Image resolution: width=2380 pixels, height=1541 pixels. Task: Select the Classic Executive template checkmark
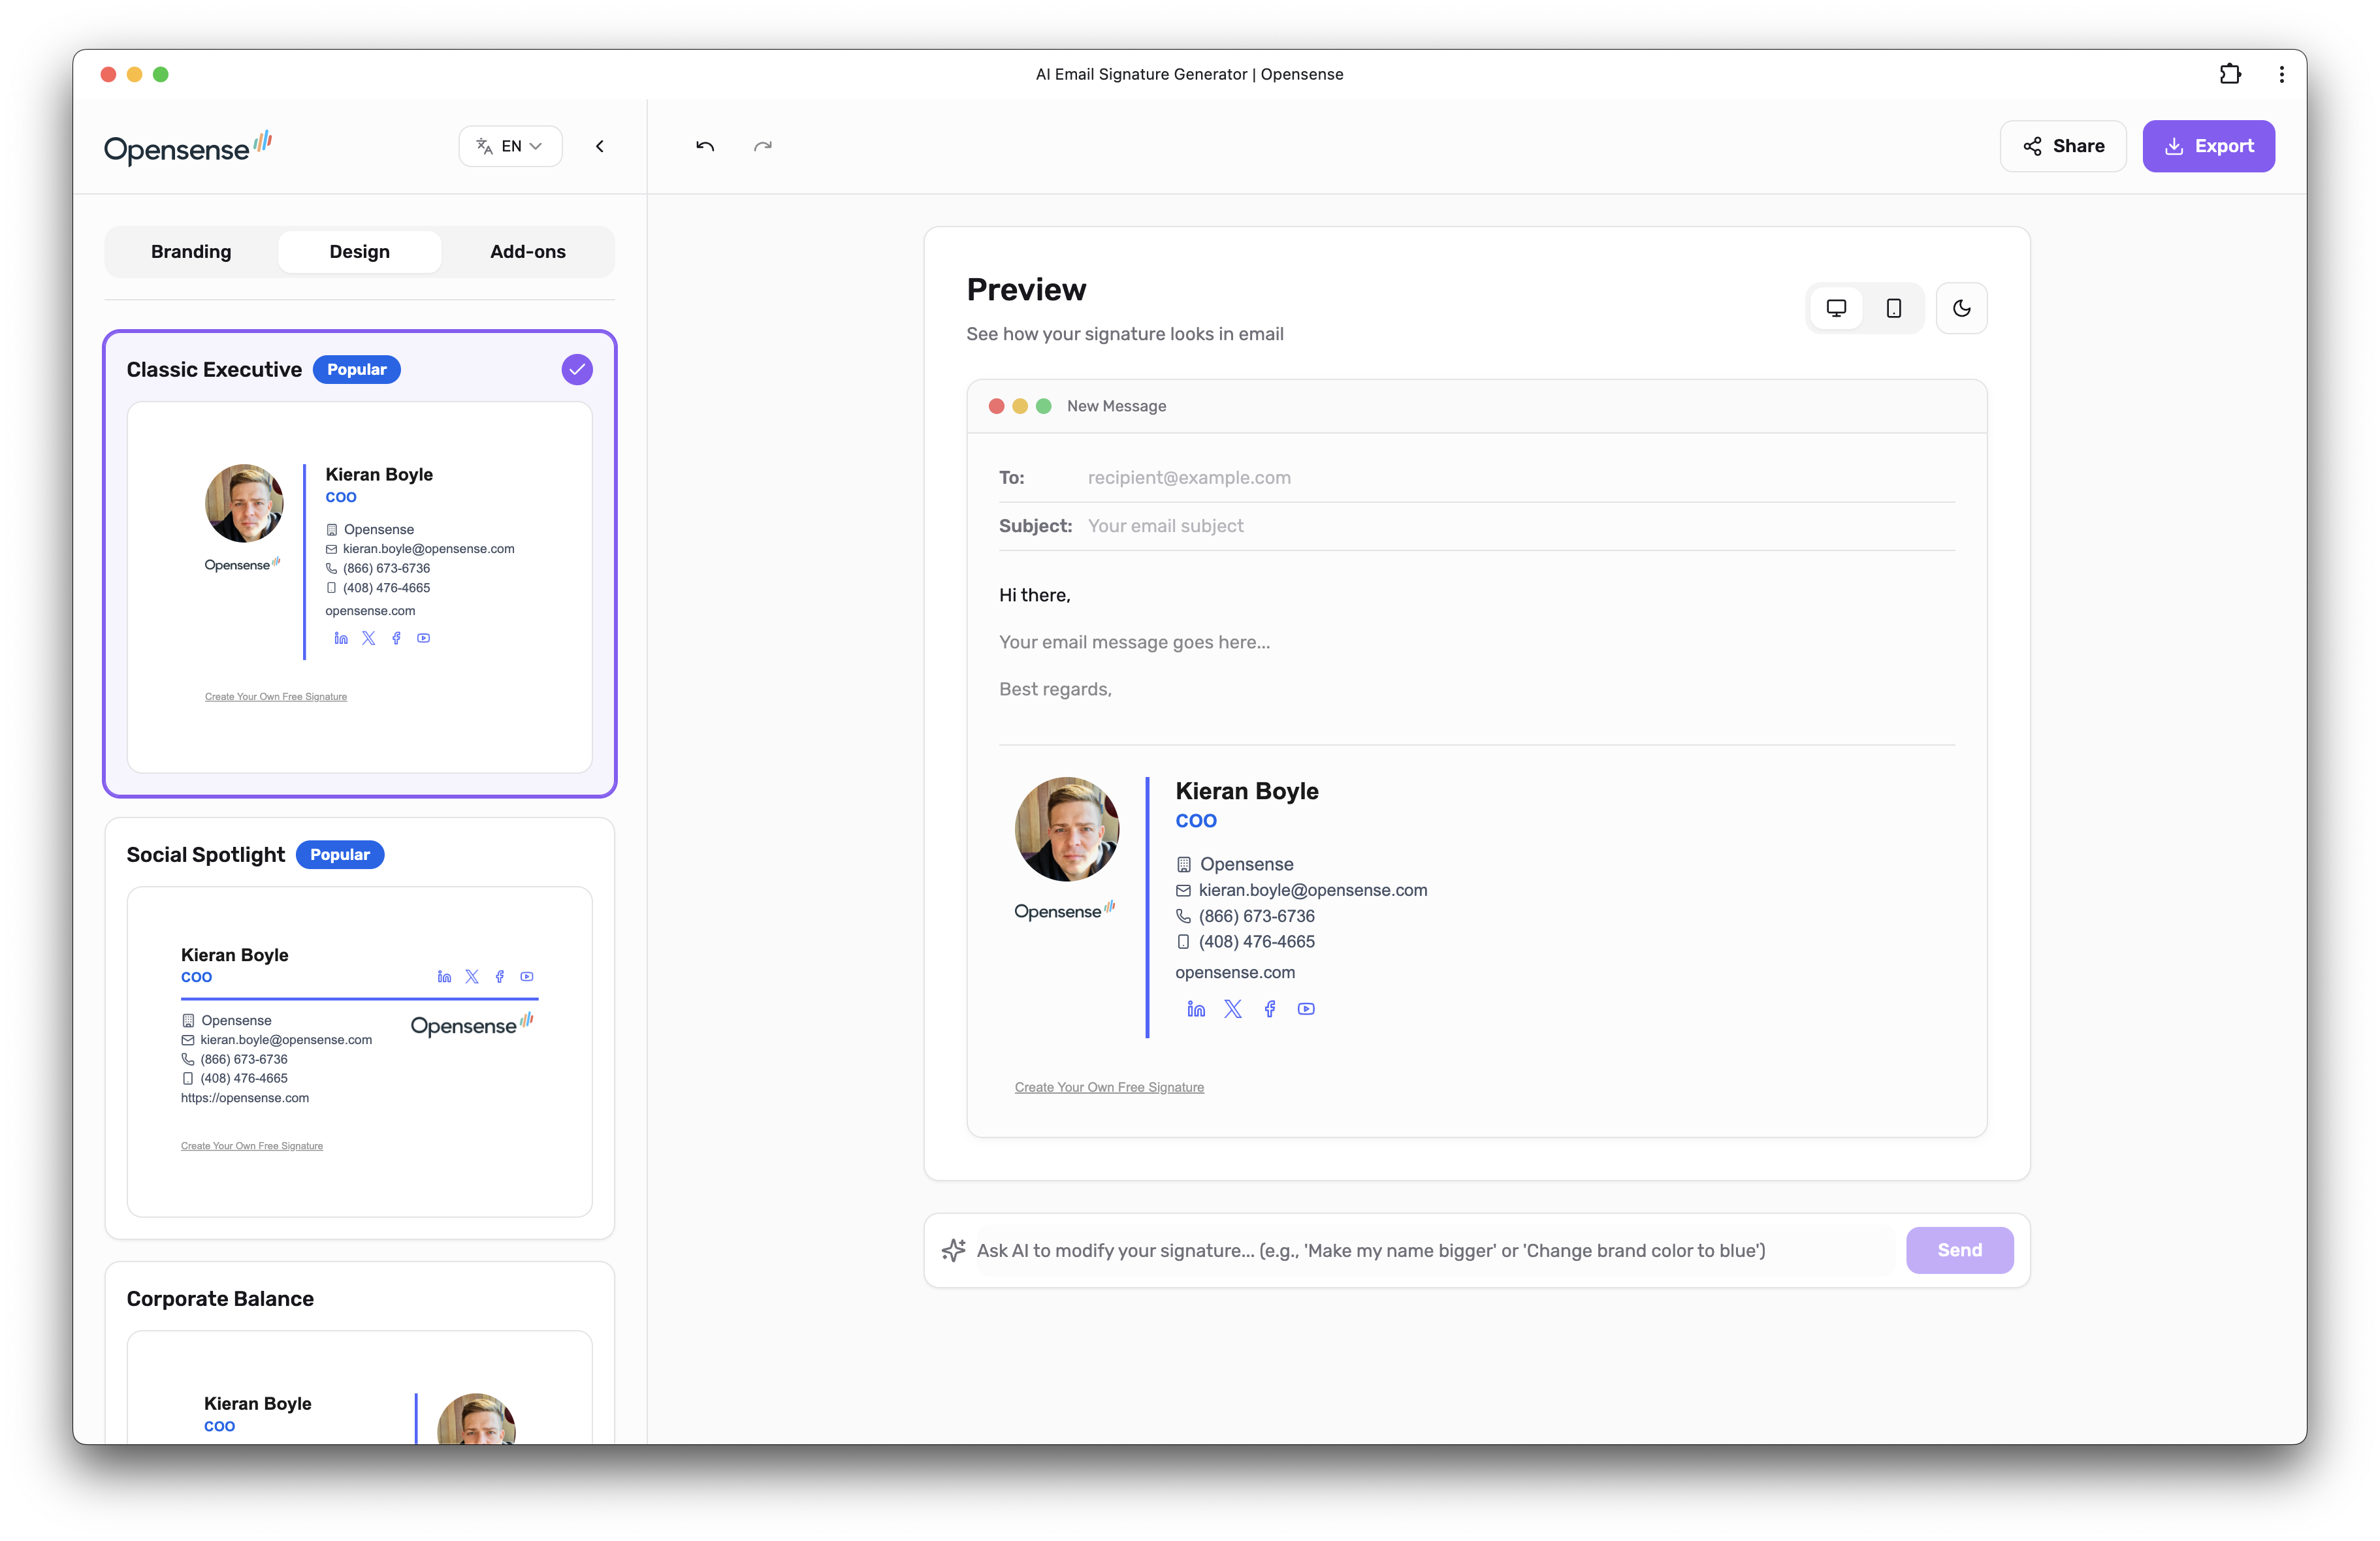[577, 369]
